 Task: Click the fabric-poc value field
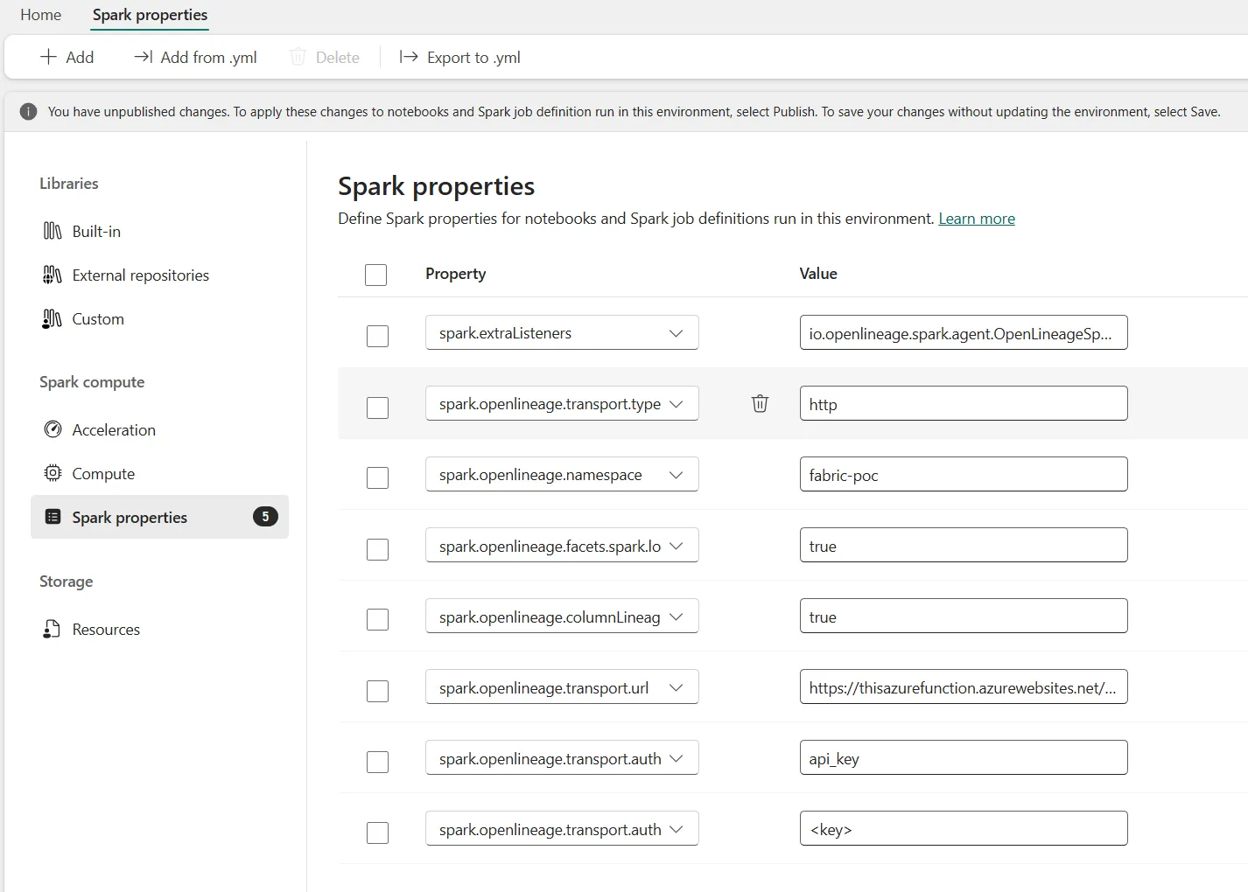[964, 474]
